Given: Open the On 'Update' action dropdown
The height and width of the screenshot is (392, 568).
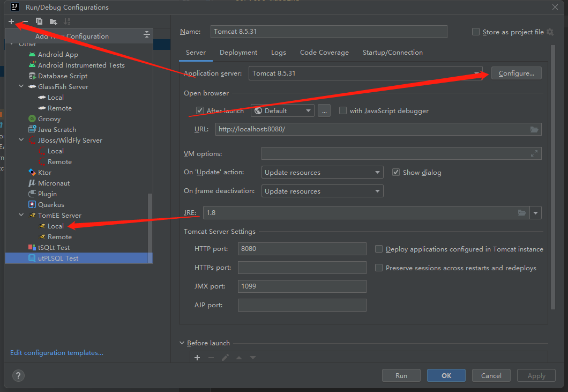Looking at the screenshot, I should coord(322,172).
